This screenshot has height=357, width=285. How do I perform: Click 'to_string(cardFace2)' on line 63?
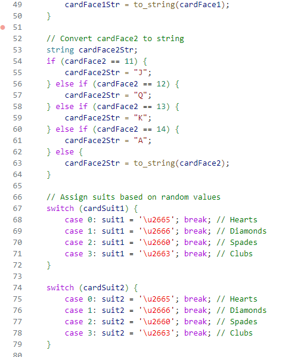point(179,163)
